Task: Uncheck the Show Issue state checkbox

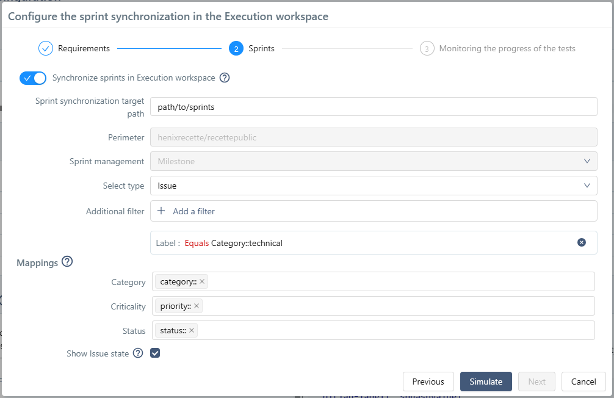Action: [154, 353]
